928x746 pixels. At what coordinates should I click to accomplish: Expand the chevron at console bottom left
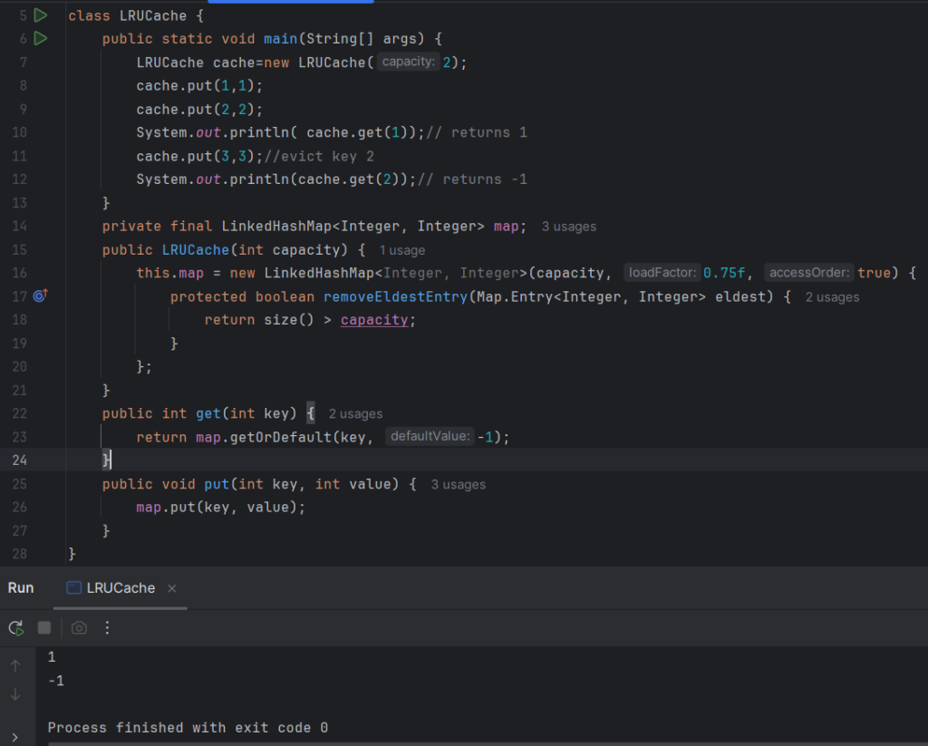point(15,736)
